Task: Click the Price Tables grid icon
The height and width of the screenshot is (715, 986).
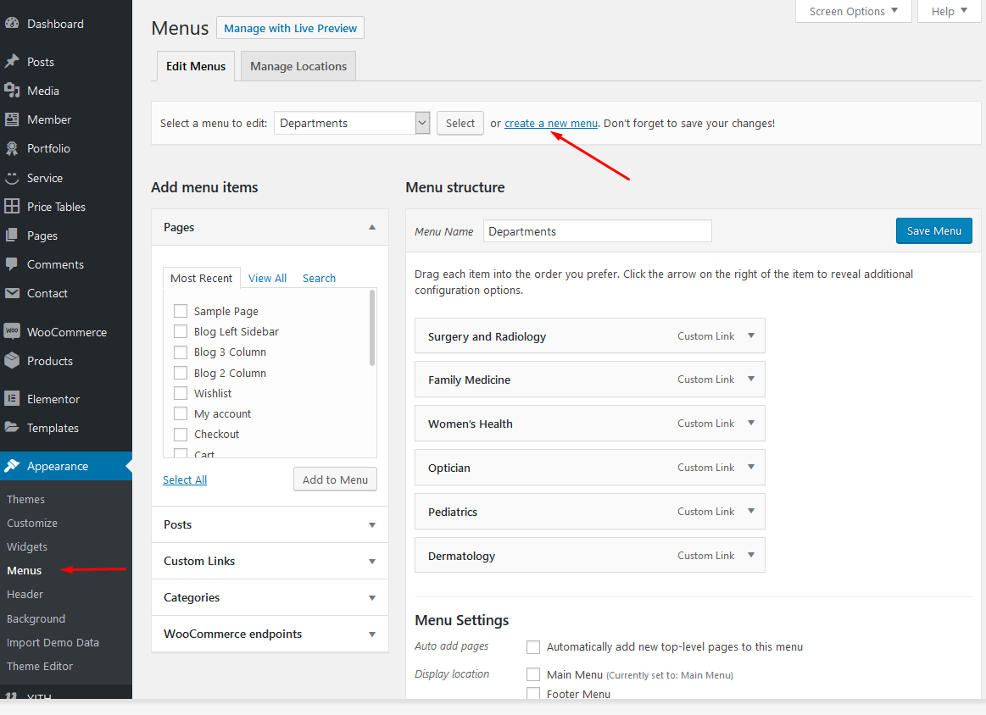Action: pyautogui.click(x=12, y=207)
